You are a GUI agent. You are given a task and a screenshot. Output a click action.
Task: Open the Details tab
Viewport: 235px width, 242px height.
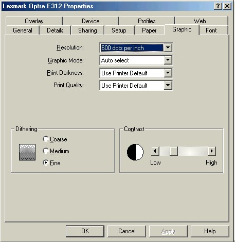tap(55, 30)
